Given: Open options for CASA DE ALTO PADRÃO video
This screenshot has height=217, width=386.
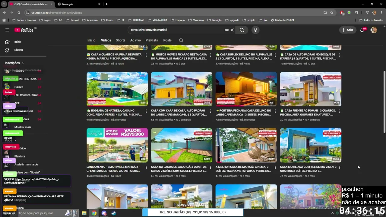Looking at the screenshot, I should [340, 55].
